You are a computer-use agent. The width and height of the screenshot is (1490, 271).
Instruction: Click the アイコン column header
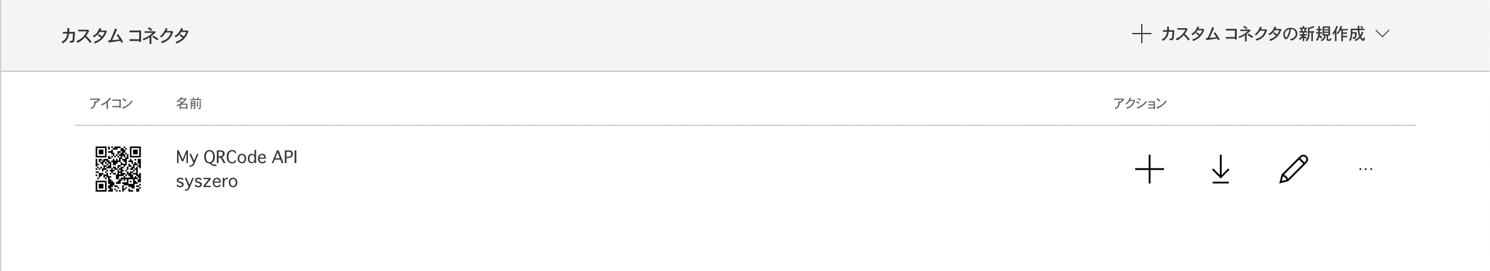click(111, 104)
